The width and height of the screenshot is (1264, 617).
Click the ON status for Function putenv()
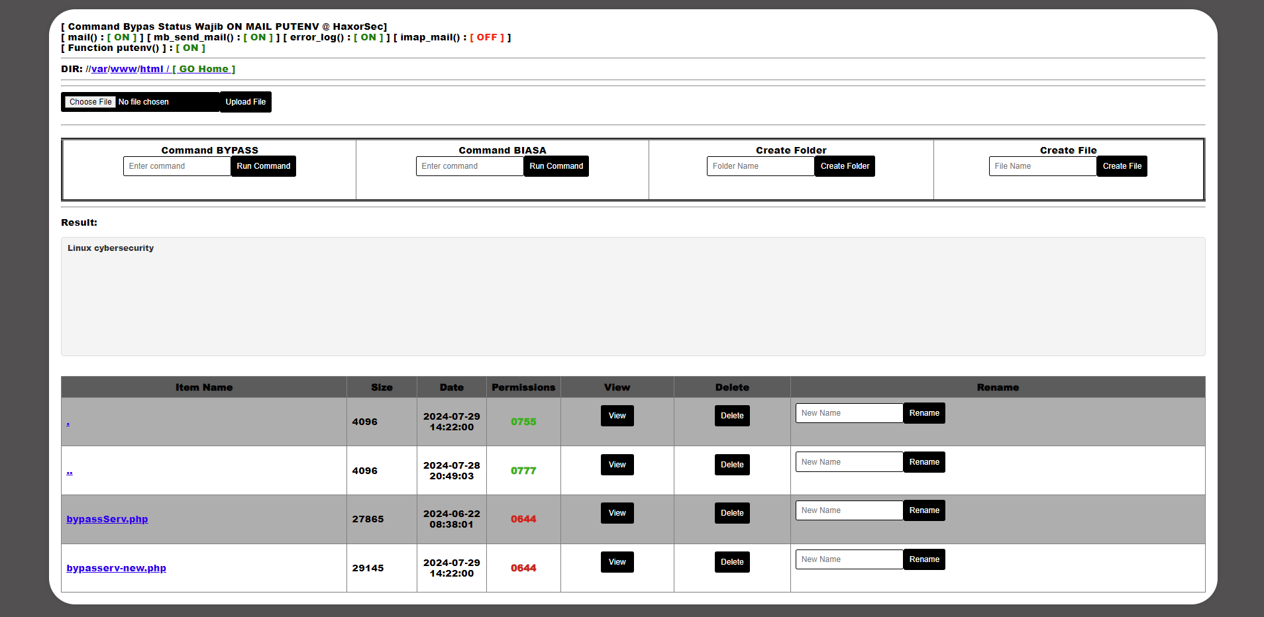(x=191, y=48)
